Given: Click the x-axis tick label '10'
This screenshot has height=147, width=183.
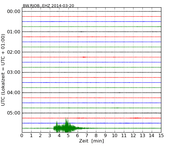Looking at the screenshot, I should point(115,136).
